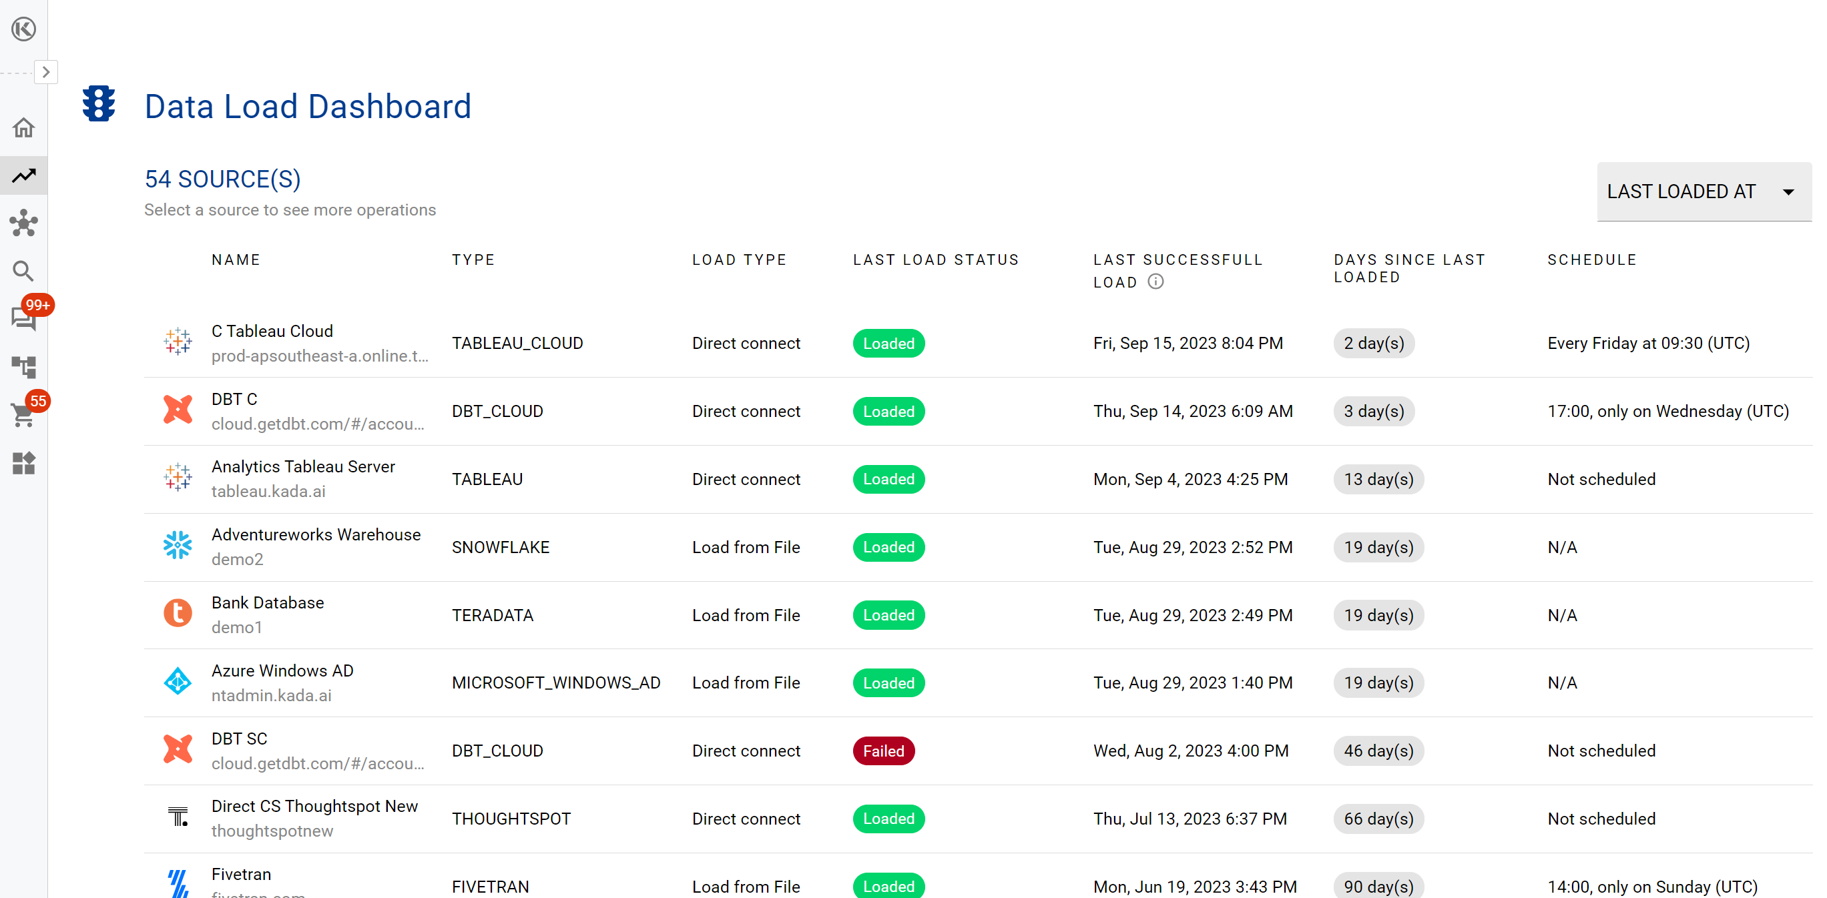Click the K logo at top left

(x=23, y=29)
